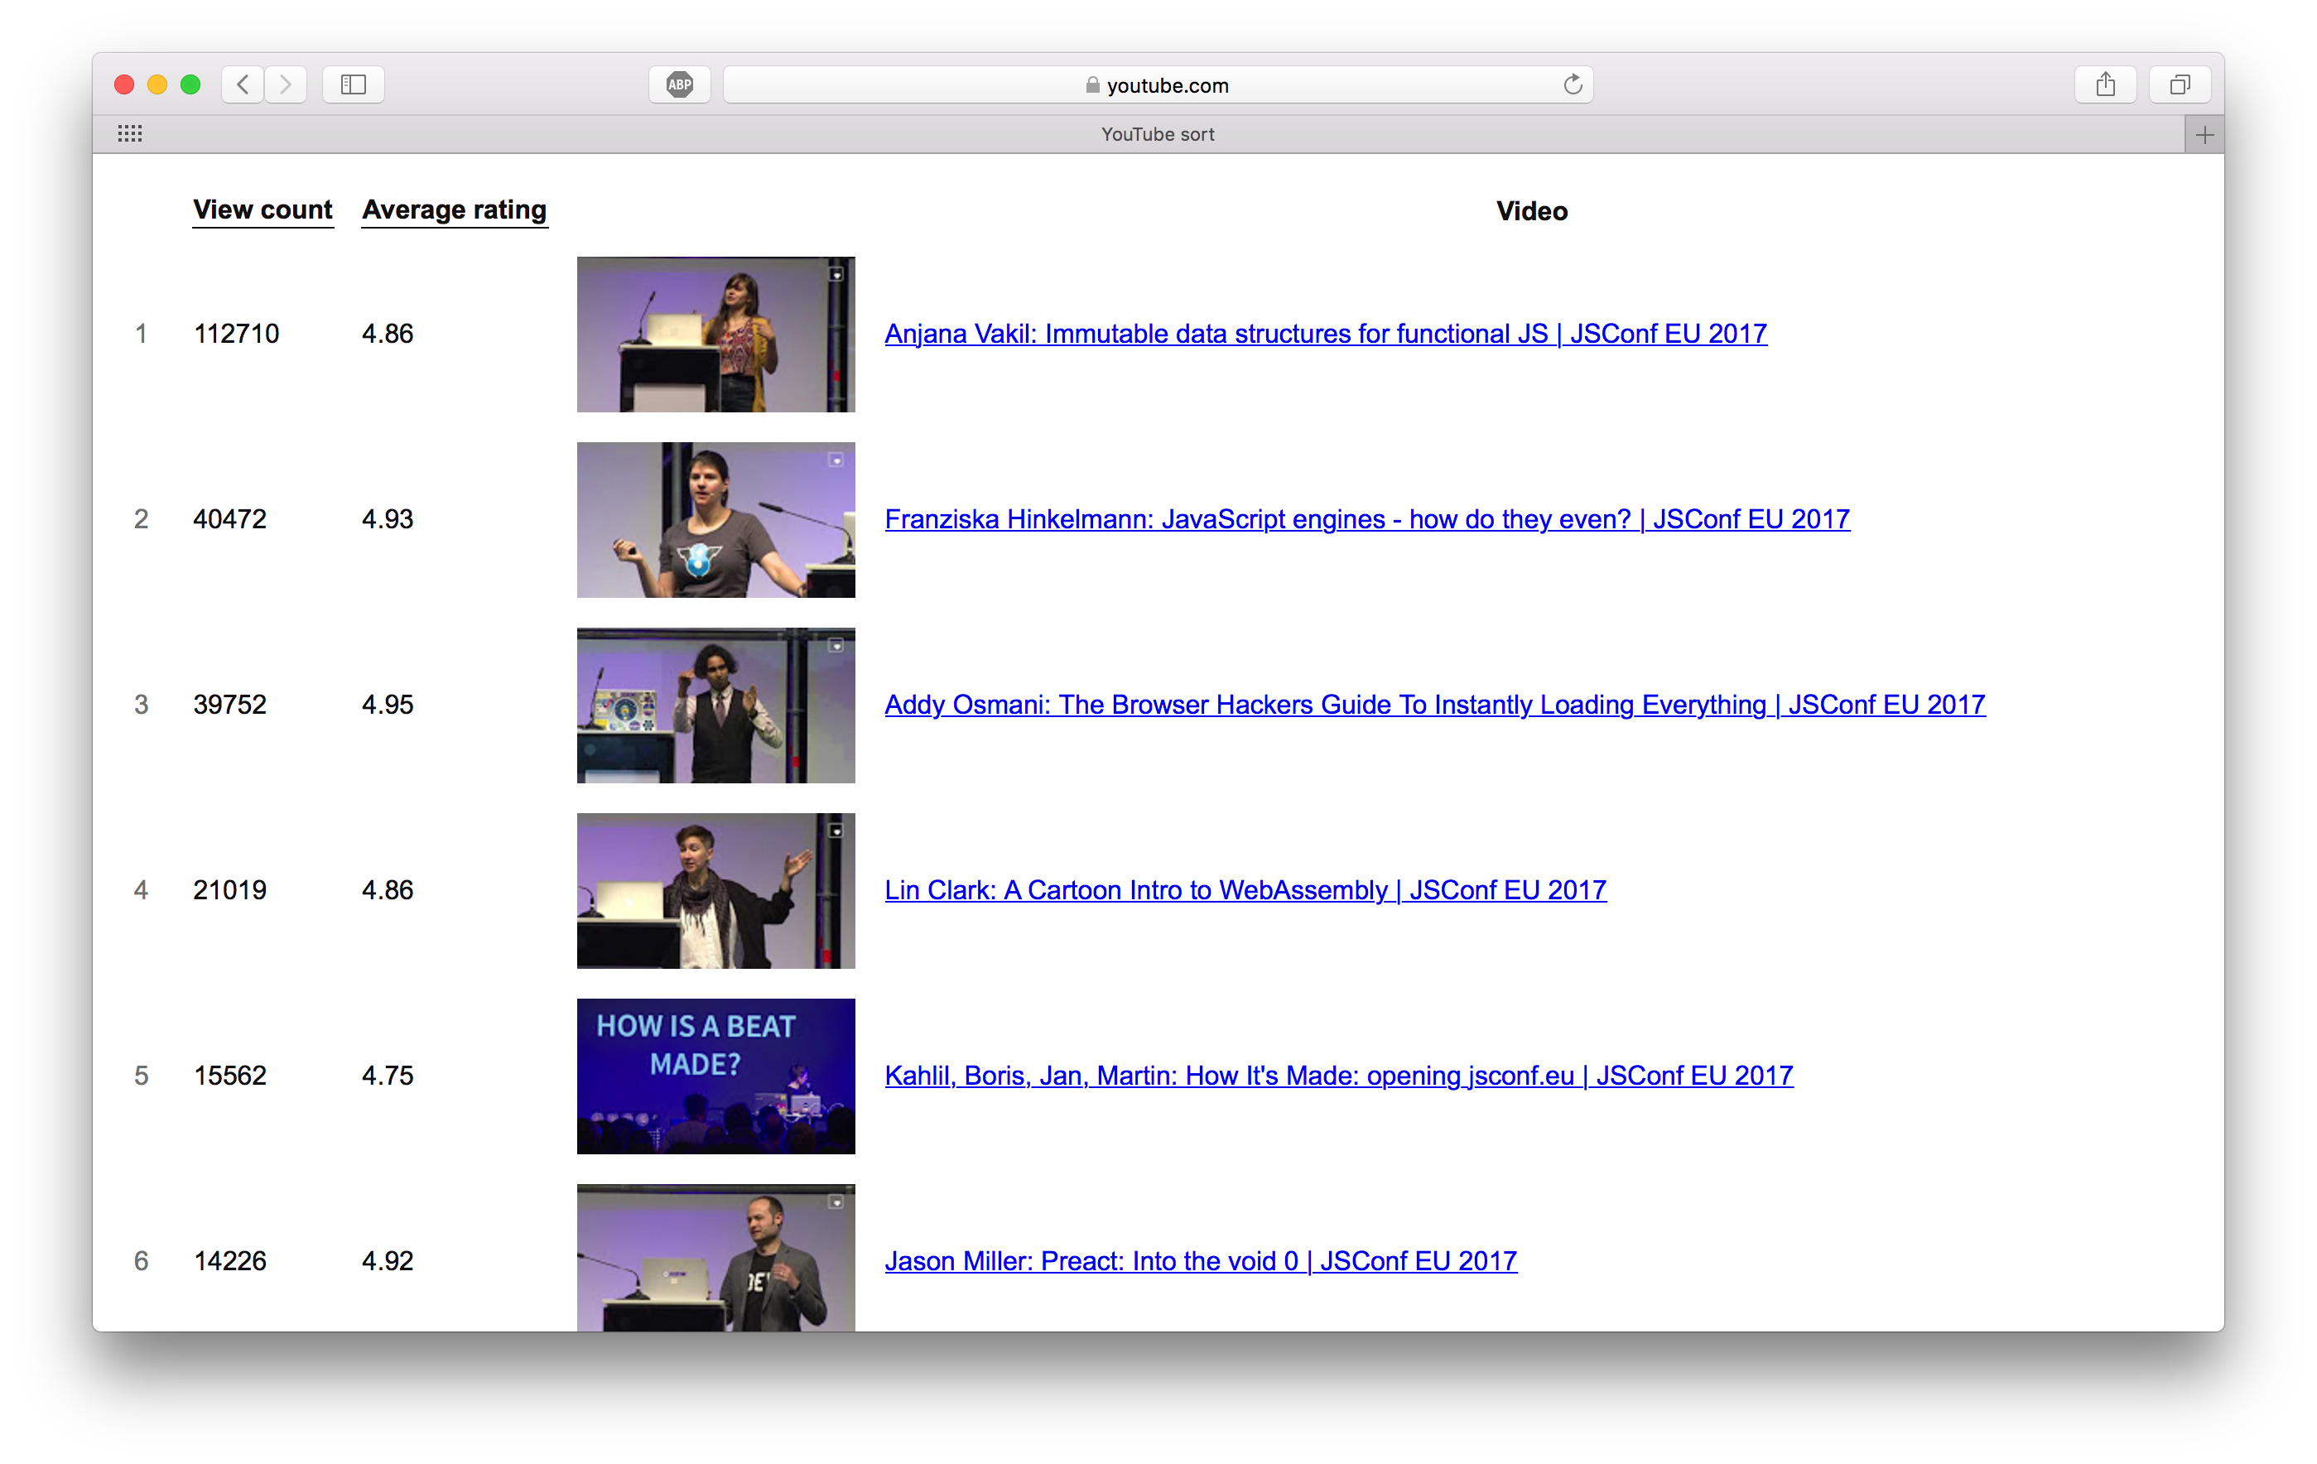Open Anjana Vakil's immutable data structures talk
The height and width of the screenshot is (1464, 2317).
point(1325,334)
